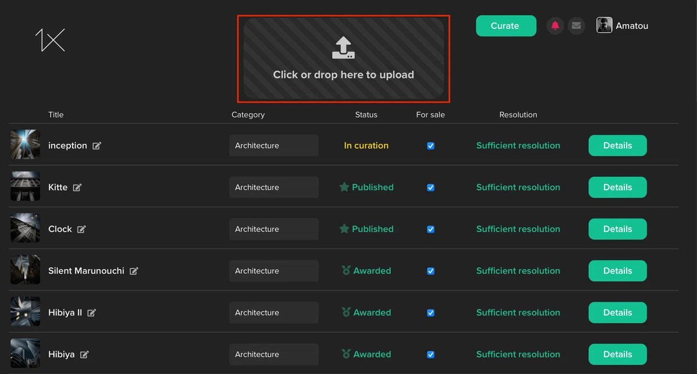Click the upload tray icon
The width and height of the screenshot is (697, 374).
tap(343, 48)
